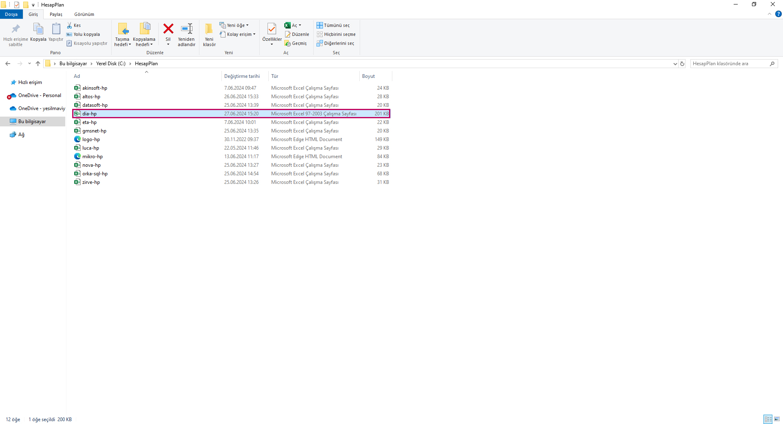
Task: Select Edge icon of logo-hp file
Action: point(77,139)
